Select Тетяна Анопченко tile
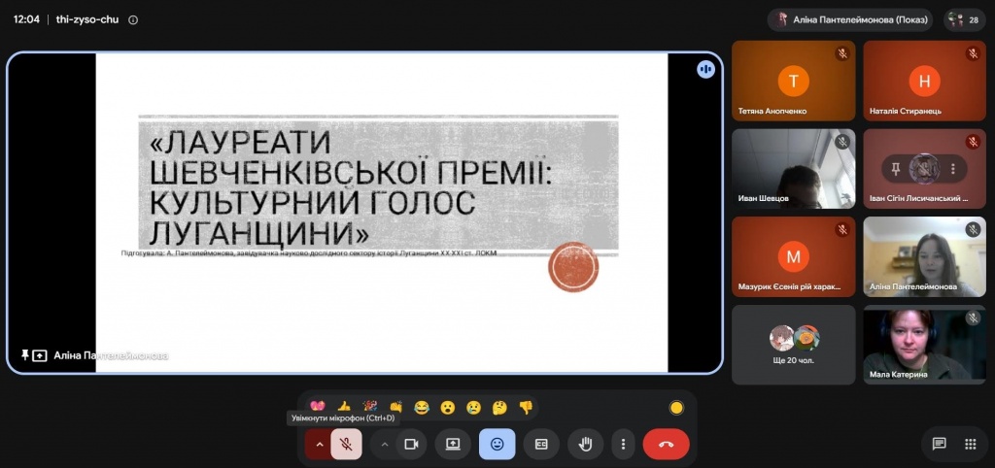Viewport: 995px width, 468px height. [x=793, y=81]
